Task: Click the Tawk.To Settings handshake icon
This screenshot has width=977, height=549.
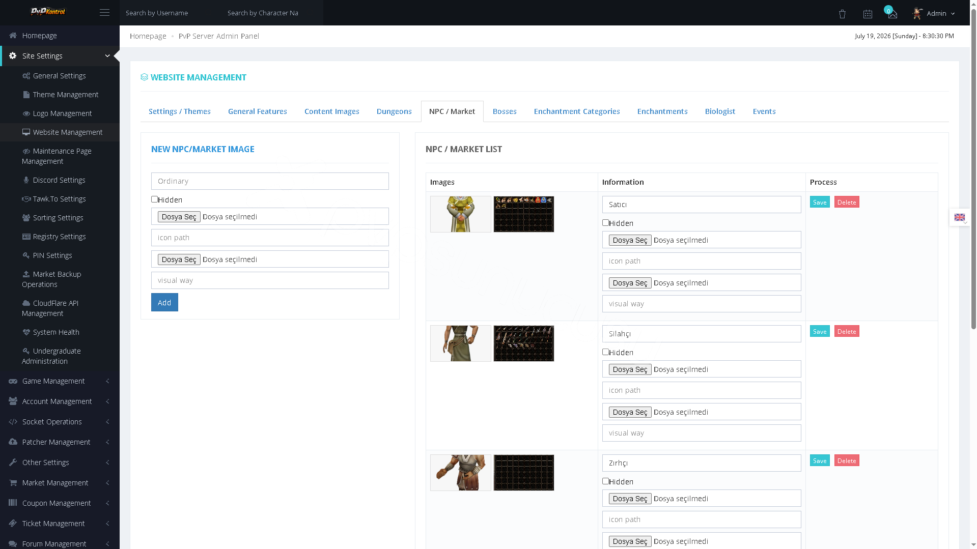Action: point(26,199)
